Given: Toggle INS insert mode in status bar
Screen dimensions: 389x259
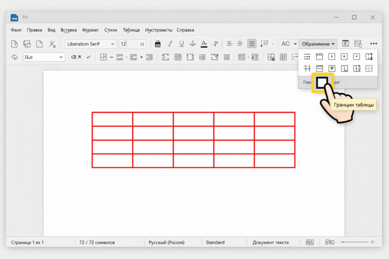Looking at the screenshot, I should [x=310, y=242].
